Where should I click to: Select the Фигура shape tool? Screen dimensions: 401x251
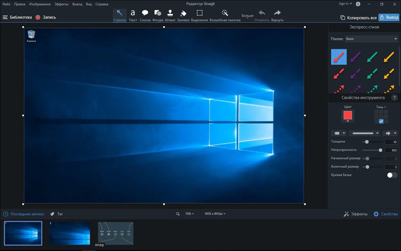click(158, 16)
